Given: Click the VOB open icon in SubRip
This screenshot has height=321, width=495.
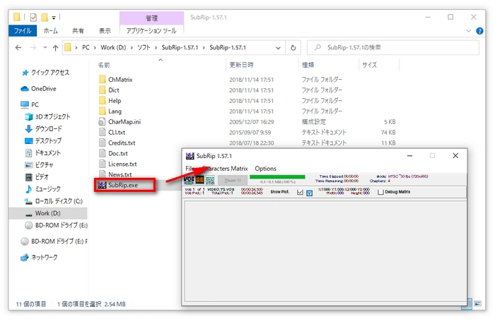Looking at the screenshot, I should pyautogui.click(x=190, y=180).
